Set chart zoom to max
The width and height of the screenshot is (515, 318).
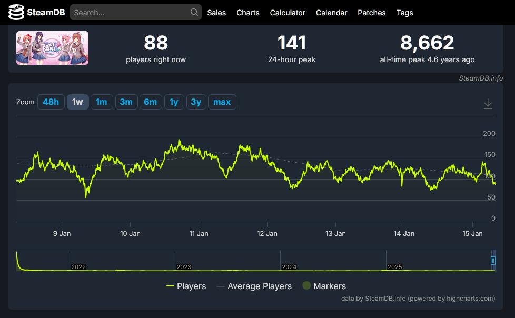222,102
